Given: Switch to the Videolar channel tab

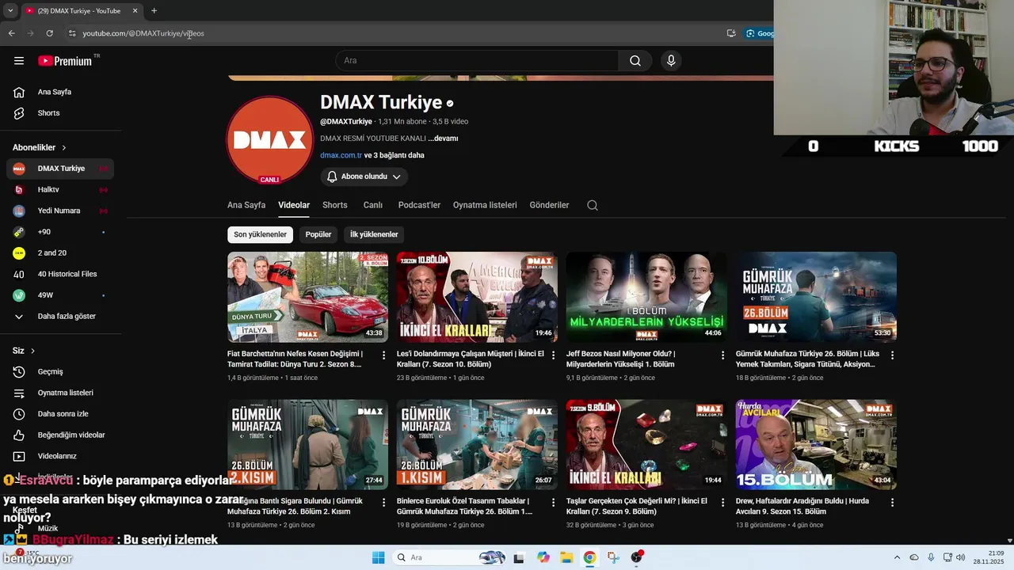Looking at the screenshot, I should pyautogui.click(x=294, y=205).
